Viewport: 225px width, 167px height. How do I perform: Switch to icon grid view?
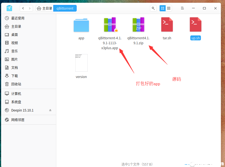[163, 8]
